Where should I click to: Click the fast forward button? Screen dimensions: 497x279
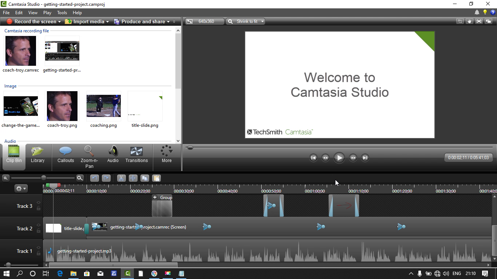353,158
